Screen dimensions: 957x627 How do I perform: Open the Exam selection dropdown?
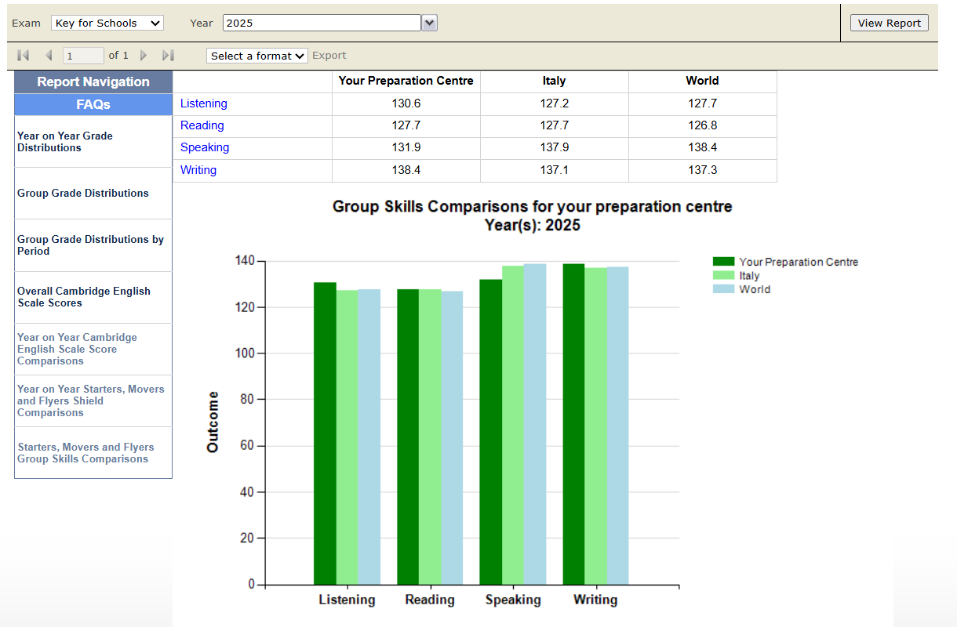tap(107, 24)
